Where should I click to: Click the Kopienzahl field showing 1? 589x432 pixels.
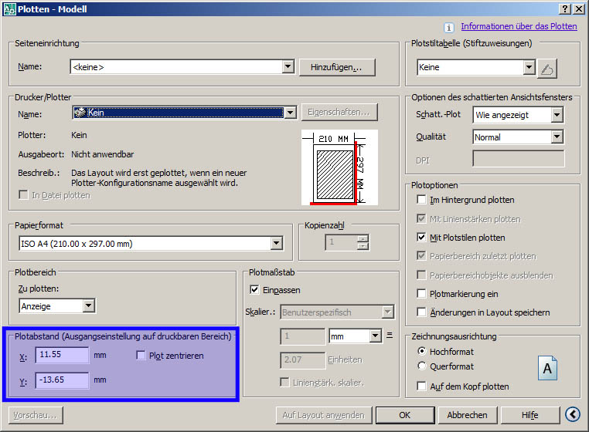click(x=341, y=242)
